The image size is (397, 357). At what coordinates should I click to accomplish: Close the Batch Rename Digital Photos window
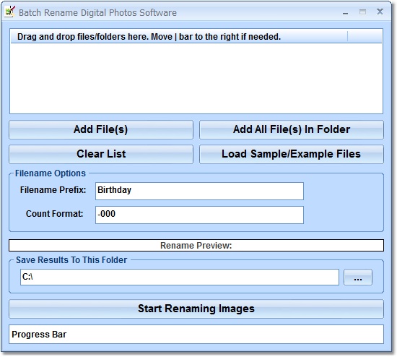(x=380, y=12)
